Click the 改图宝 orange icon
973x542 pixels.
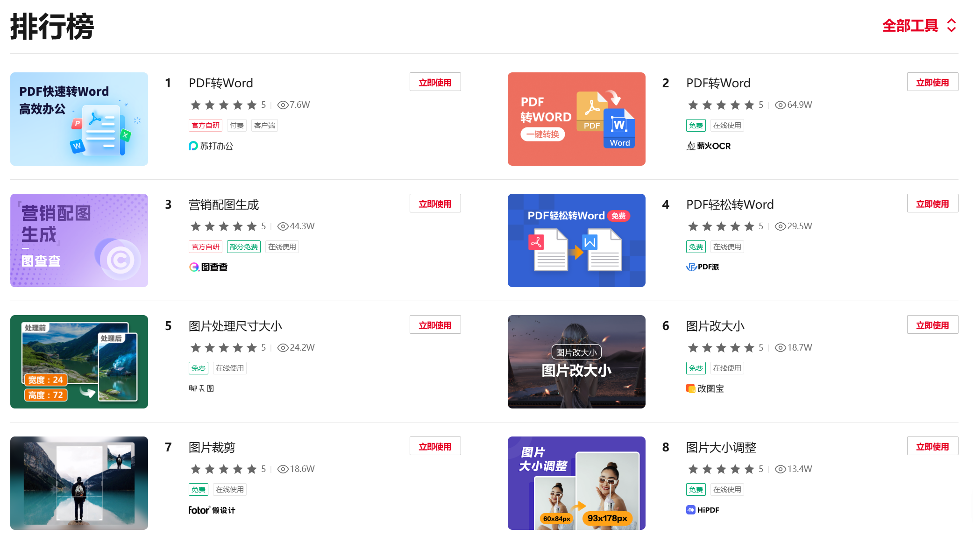pos(690,388)
